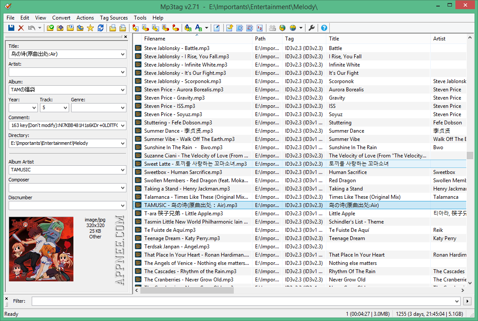The image size is (478, 321).
Task: Click the folder icon with blue arrow
Action: tap(80, 28)
